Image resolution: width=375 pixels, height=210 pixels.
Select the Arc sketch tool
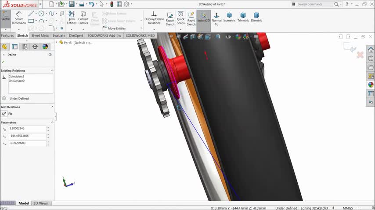tap(41, 21)
